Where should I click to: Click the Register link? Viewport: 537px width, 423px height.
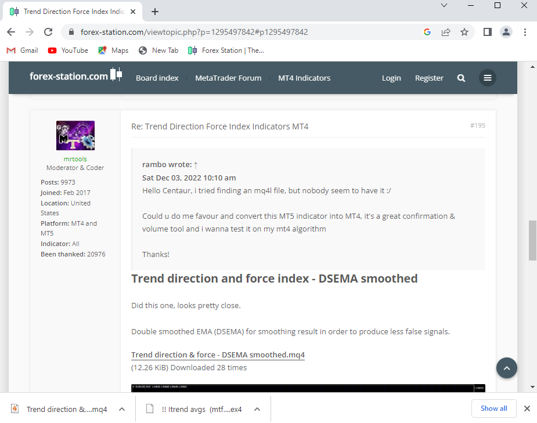(429, 78)
